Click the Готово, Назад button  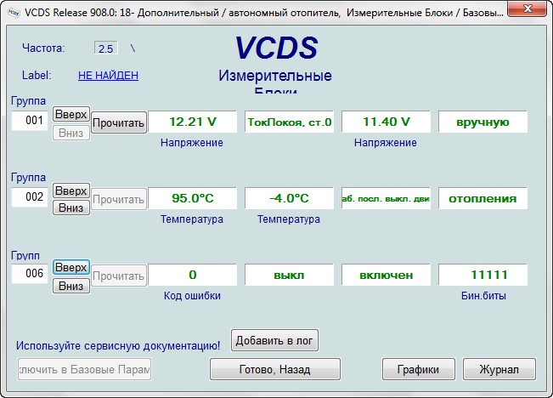[275, 369]
